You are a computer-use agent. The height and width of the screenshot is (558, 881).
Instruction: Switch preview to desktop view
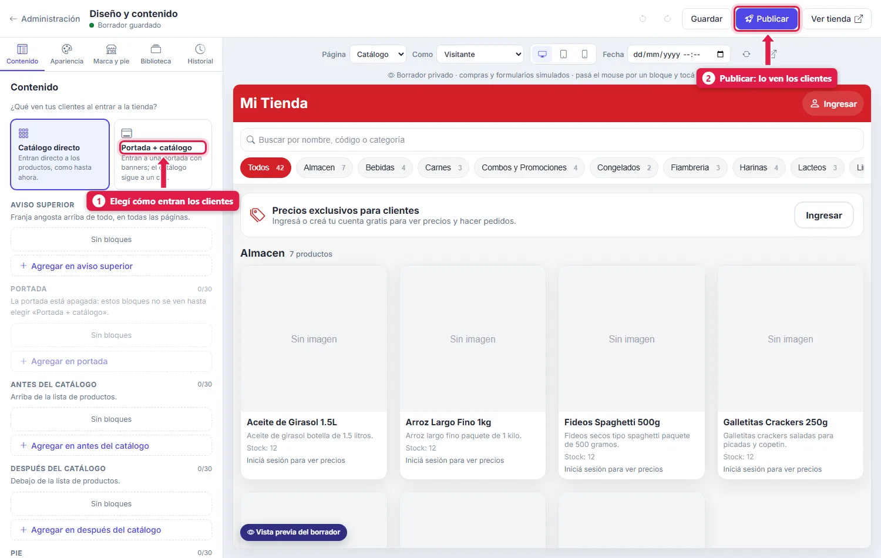(542, 54)
